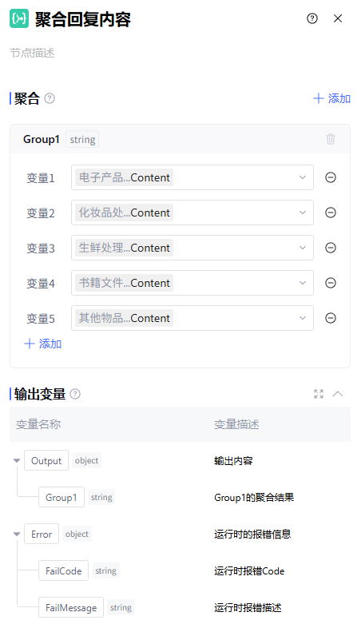The height and width of the screenshot is (624, 357).
Task: Open the 变量4 书籍文件 Content dropdown
Action: point(192,283)
